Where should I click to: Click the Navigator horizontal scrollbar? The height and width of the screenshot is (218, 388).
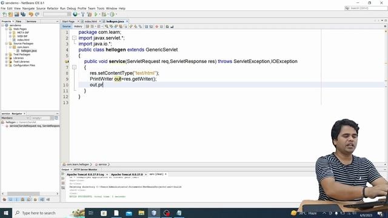tap(23, 194)
